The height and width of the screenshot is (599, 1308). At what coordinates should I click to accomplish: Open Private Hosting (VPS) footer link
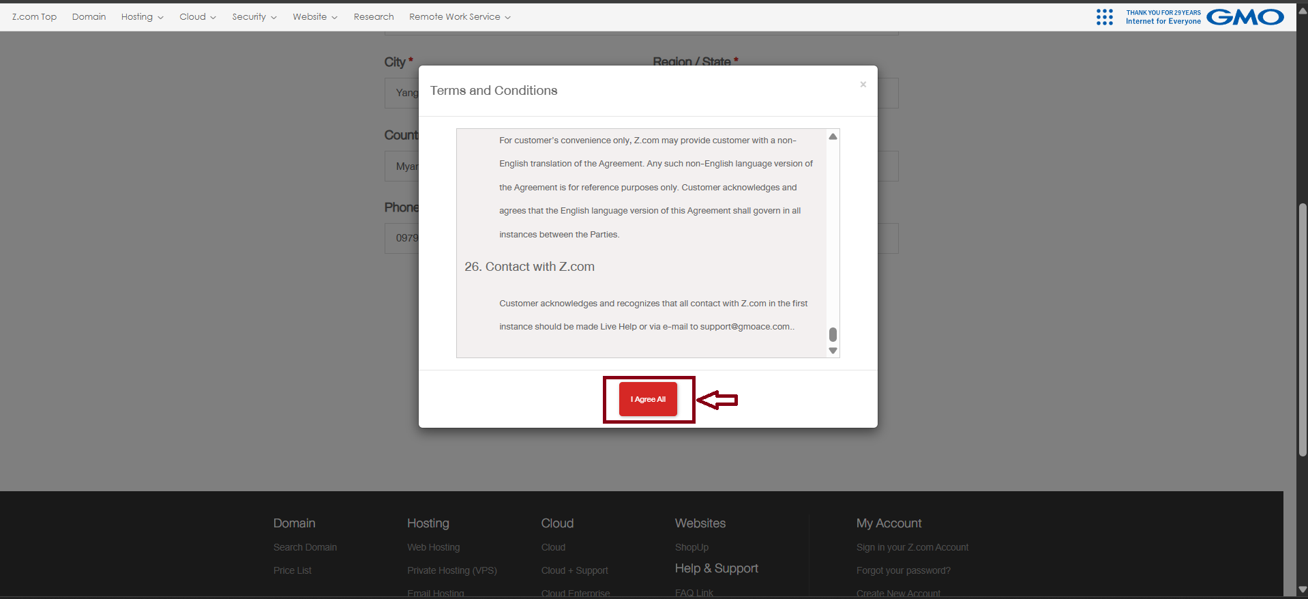(x=451, y=570)
